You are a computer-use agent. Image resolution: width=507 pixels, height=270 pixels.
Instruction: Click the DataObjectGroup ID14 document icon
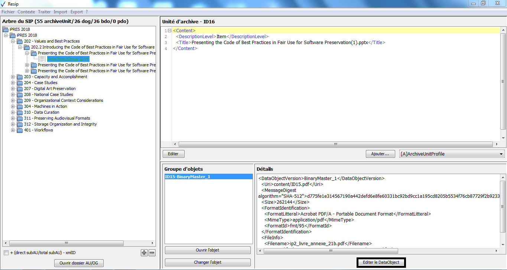tap(42, 59)
